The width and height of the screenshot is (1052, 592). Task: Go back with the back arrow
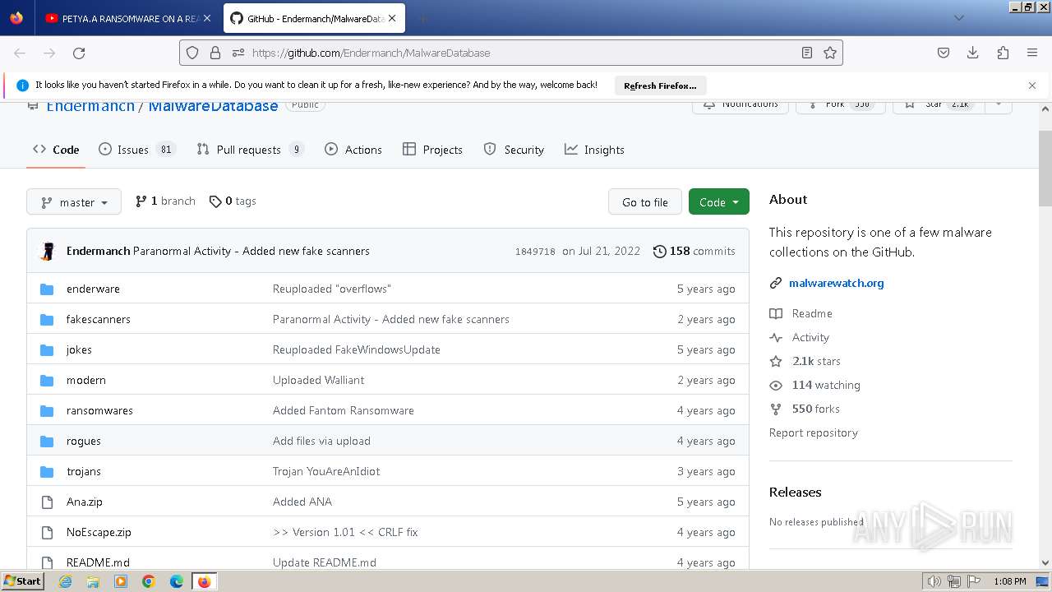[20, 53]
